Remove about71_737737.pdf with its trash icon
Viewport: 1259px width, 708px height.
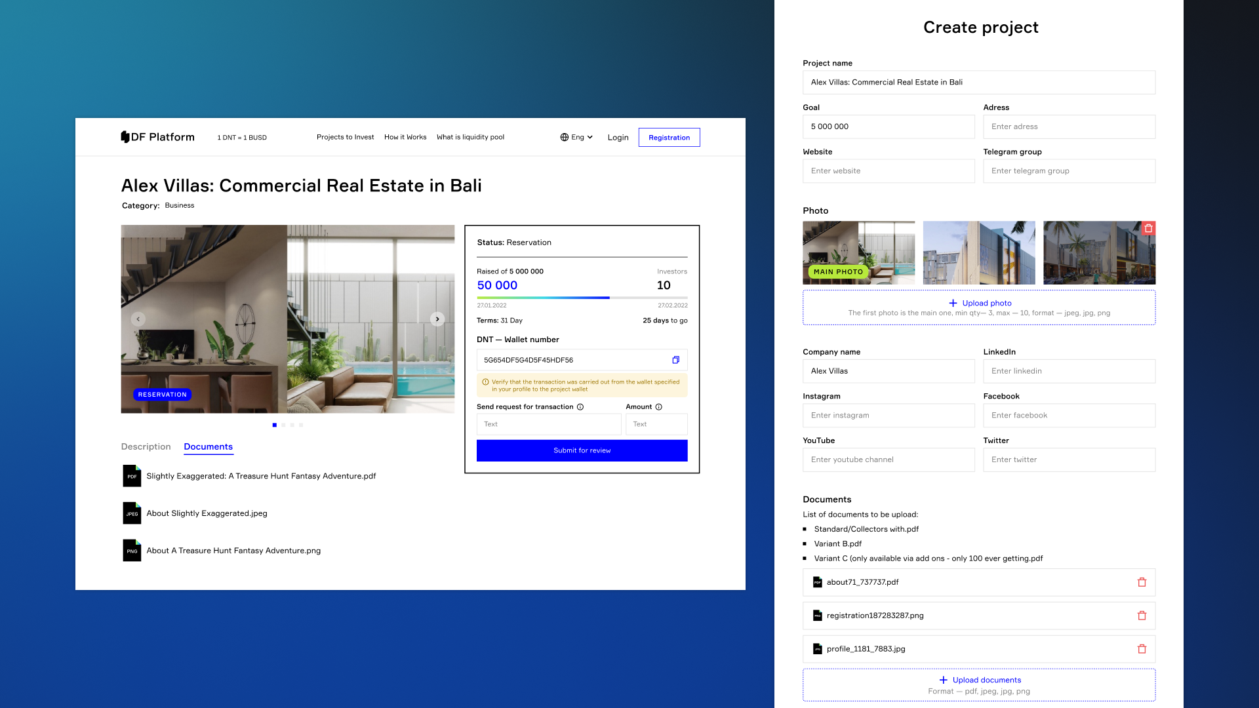pos(1142,581)
